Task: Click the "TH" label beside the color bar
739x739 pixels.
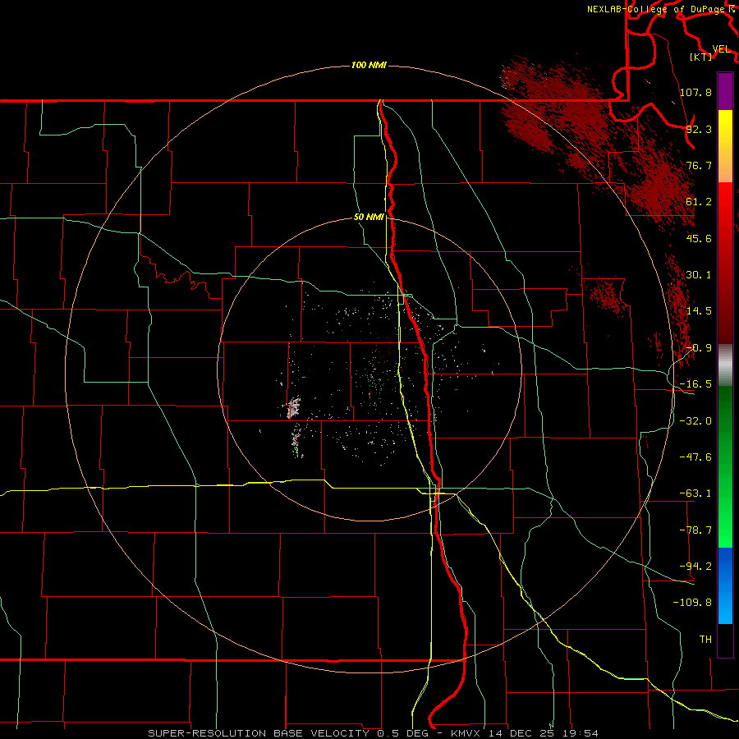Action: pos(705,640)
